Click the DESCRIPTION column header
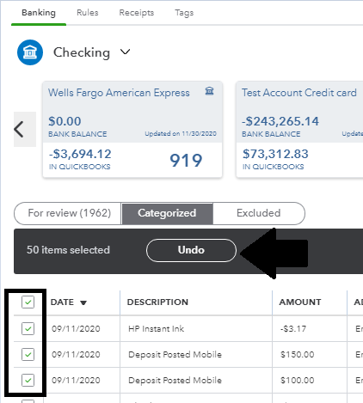The width and height of the screenshot is (363, 403). tap(157, 302)
